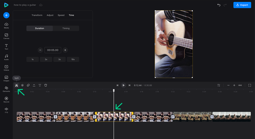
Task: Click the 00:05.00 duration field
Action: tap(53, 50)
